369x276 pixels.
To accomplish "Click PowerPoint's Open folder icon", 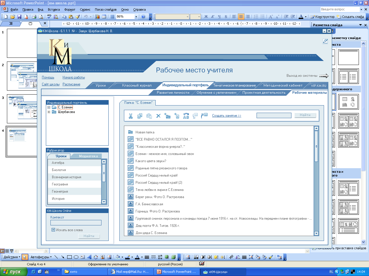I will click(x=12, y=17).
